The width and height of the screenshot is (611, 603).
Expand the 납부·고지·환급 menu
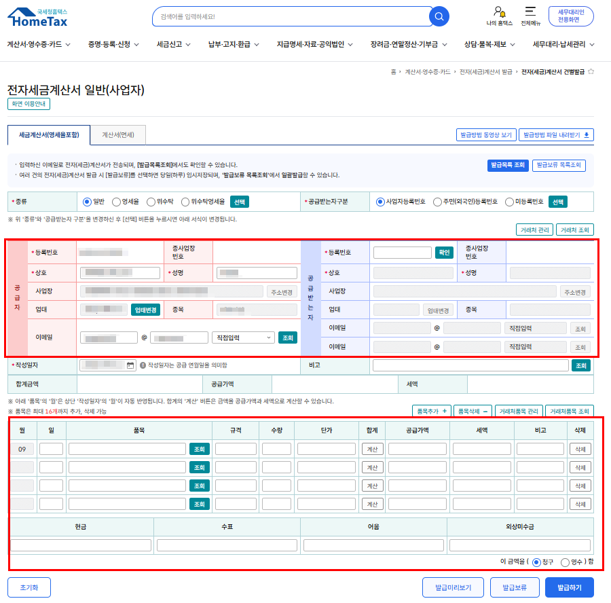tap(234, 45)
